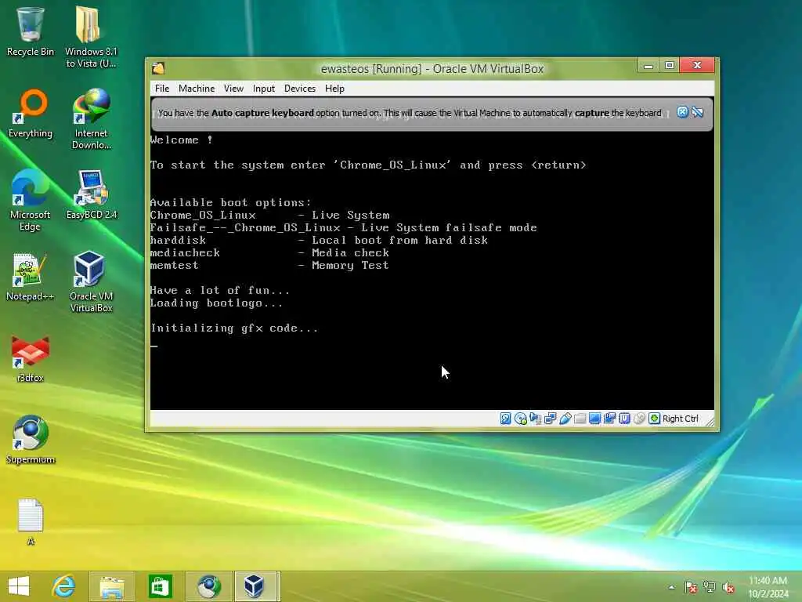Select the Microsoft Edge desktop shortcut

point(31,201)
